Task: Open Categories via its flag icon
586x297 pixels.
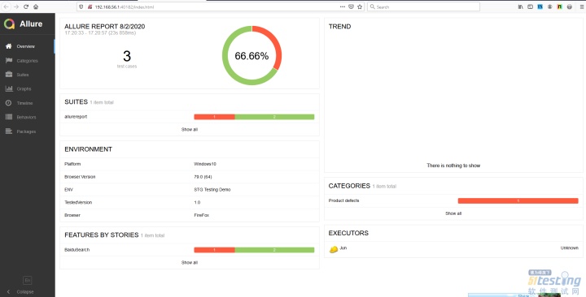Action: (9, 60)
